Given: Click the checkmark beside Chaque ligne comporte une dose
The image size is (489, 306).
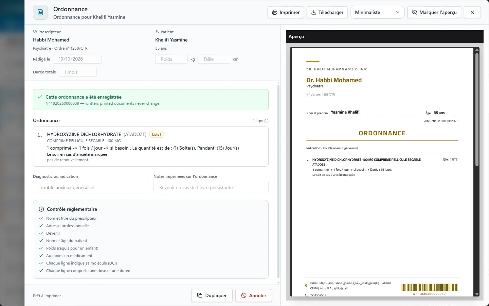Looking at the screenshot, I should click(41, 271).
